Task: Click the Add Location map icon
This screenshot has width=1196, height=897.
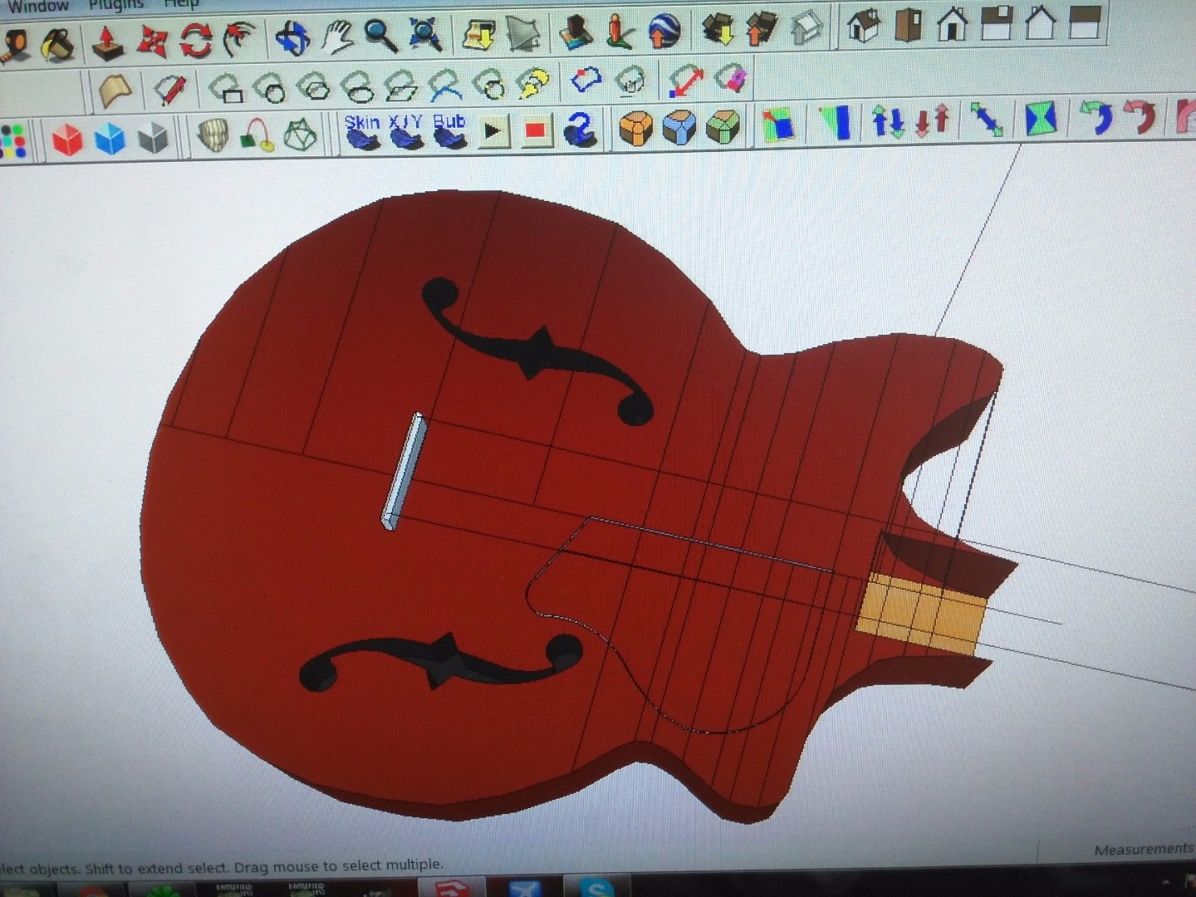Action: (x=479, y=34)
